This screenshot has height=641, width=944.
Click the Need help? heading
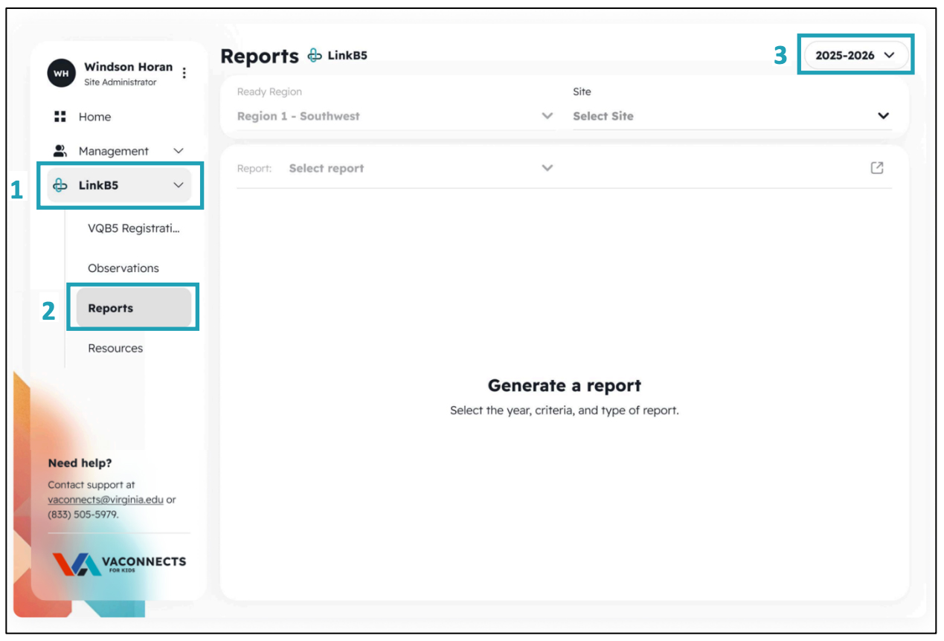[x=80, y=463]
